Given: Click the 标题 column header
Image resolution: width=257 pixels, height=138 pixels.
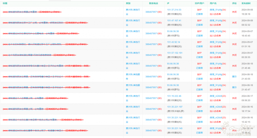Looking at the screenshot, I should tap(5, 3).
